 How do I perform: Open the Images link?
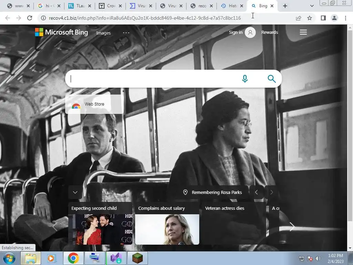pyautogui.click(x=103, y=33)
